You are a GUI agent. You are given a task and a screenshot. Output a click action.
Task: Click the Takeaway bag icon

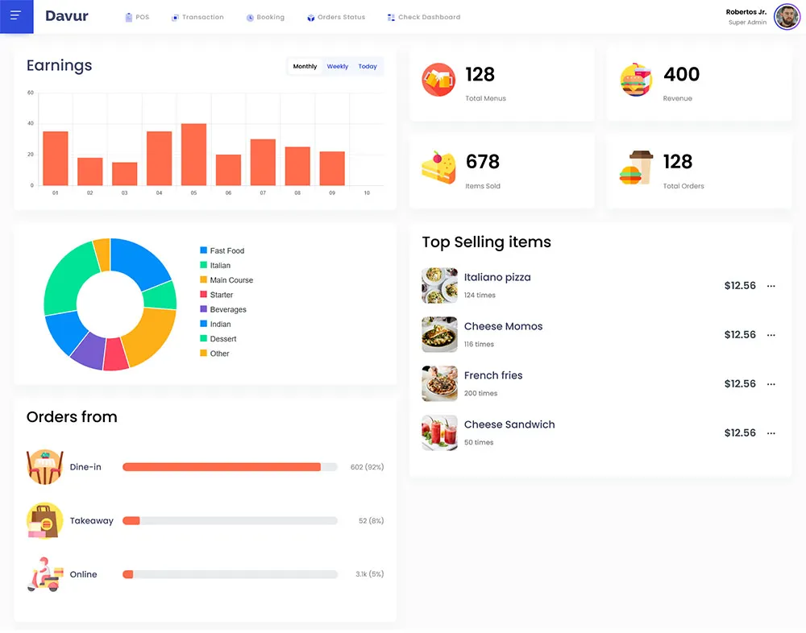coord(44,520)
